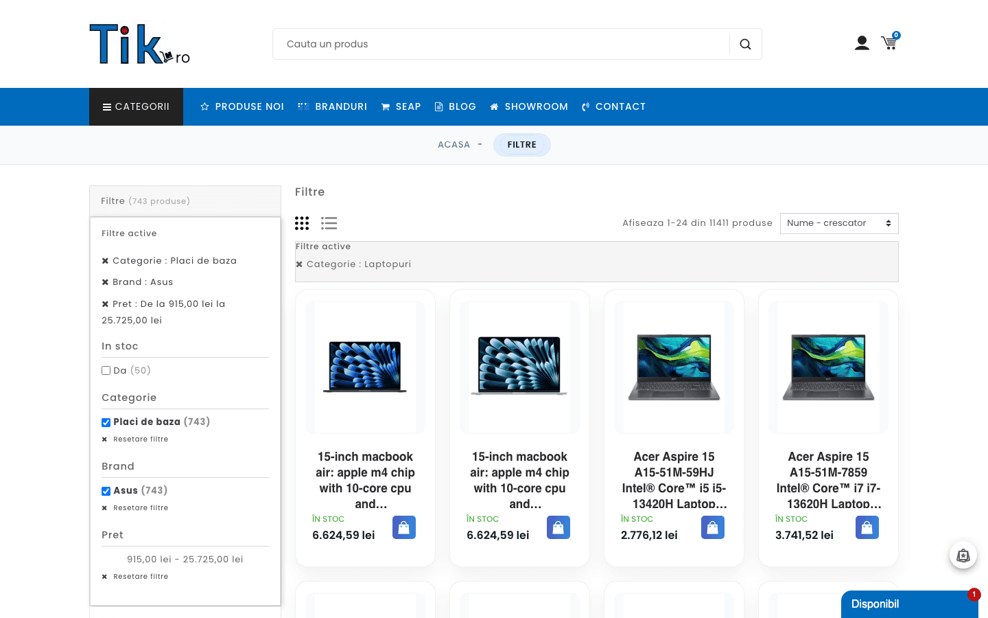
Task: Open the CATEGORII menu
Action: click(136, 106)
